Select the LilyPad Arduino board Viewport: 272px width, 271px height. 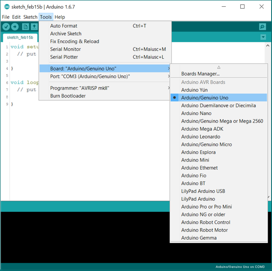(x=219, y=199)
